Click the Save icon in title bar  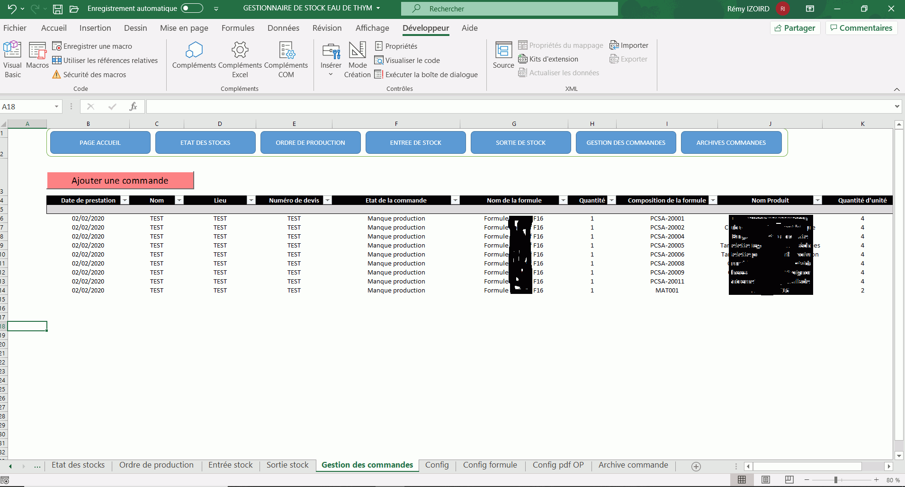click(x=57, y=9)
